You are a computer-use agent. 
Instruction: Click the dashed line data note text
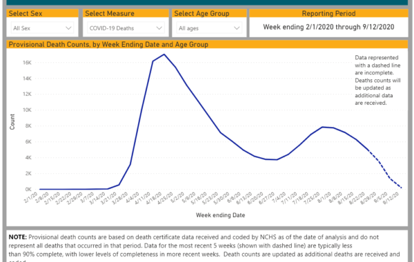click(x=377, y=80)
